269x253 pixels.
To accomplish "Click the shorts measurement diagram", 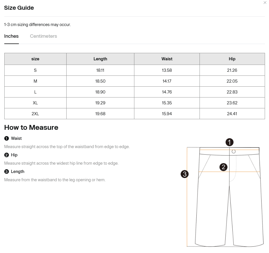I will (222, 193).
